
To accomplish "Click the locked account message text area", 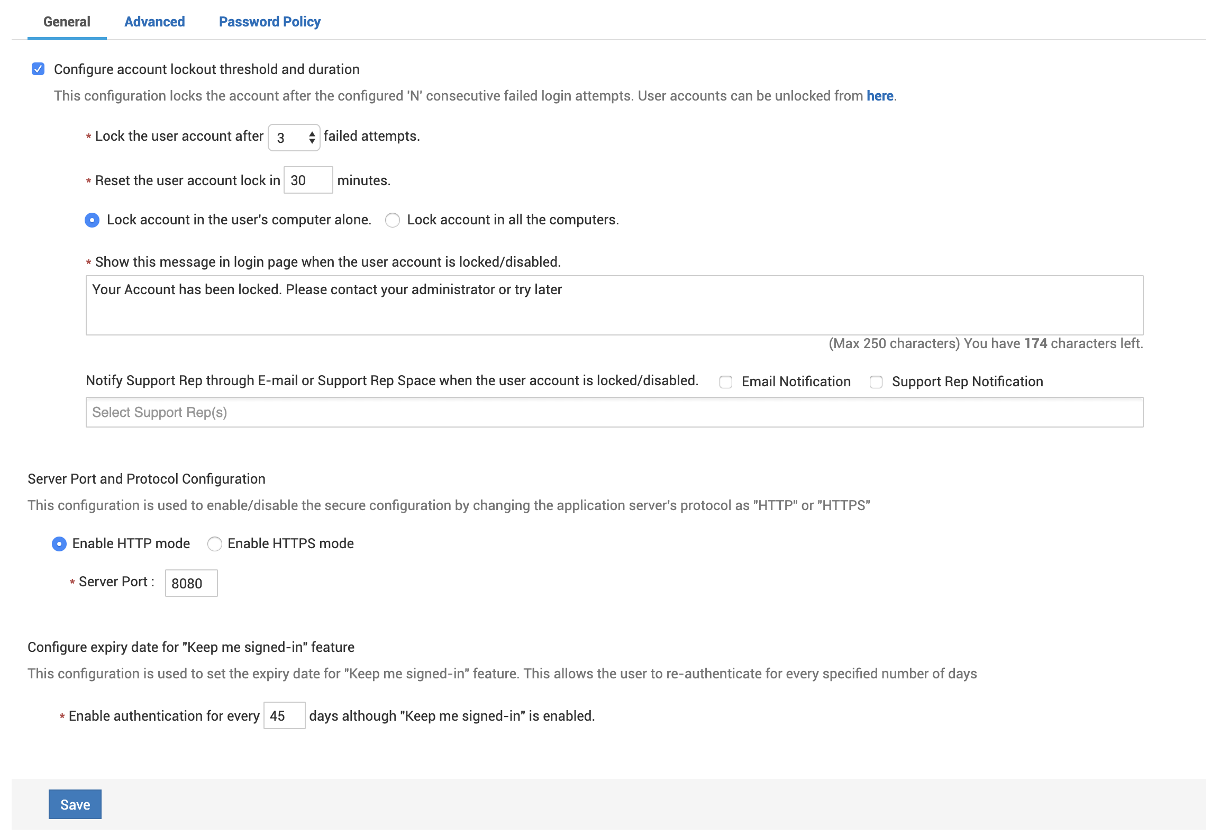I will pyautogui.click(x=614, y=305).
